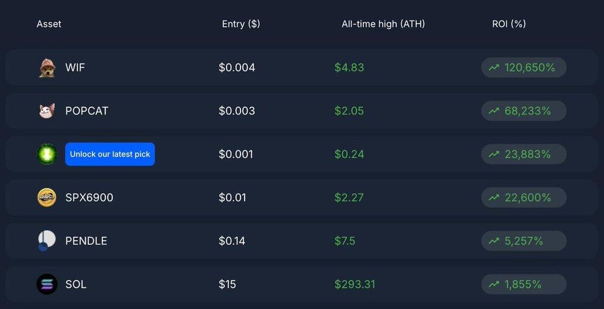The height and width of the screenshot is (309, 604).
Task: Click the PENDLE token icon
Action: (x=46, y=241)
